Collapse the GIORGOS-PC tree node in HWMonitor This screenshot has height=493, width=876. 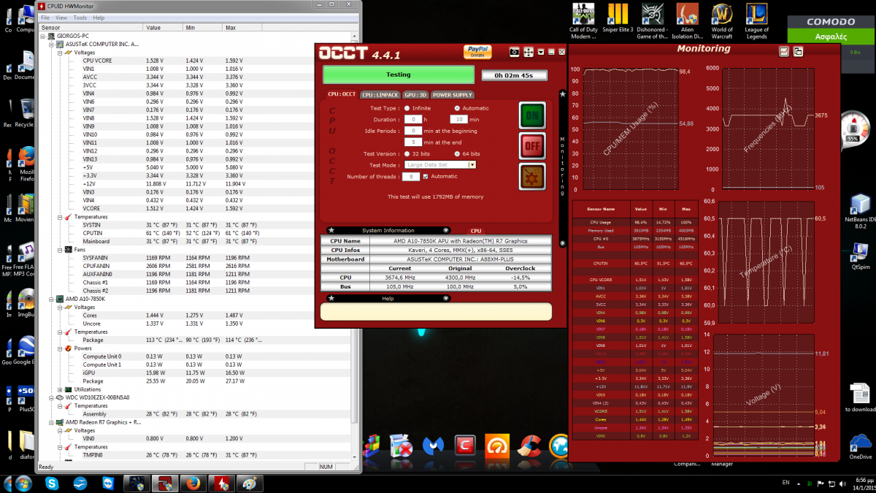pos(44,36)
